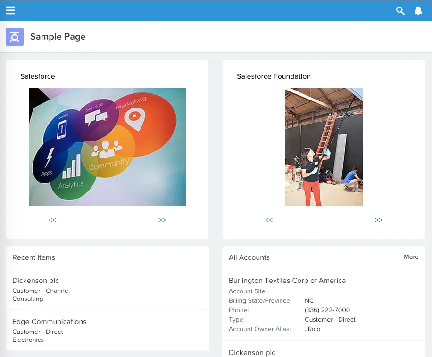Open Edge Communications in Recent Items
432x357 pixels.
[x=50, y=322]
